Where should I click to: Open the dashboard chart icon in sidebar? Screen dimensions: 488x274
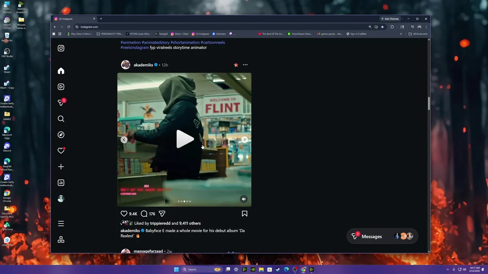(x=61, y=183)
